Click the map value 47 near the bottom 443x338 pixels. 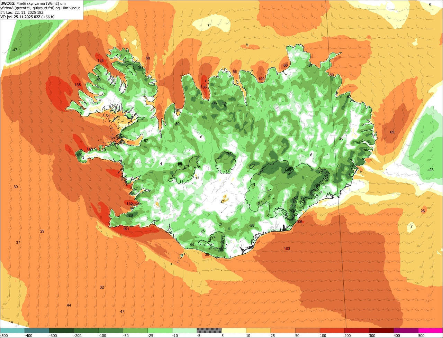coord(122,312)
